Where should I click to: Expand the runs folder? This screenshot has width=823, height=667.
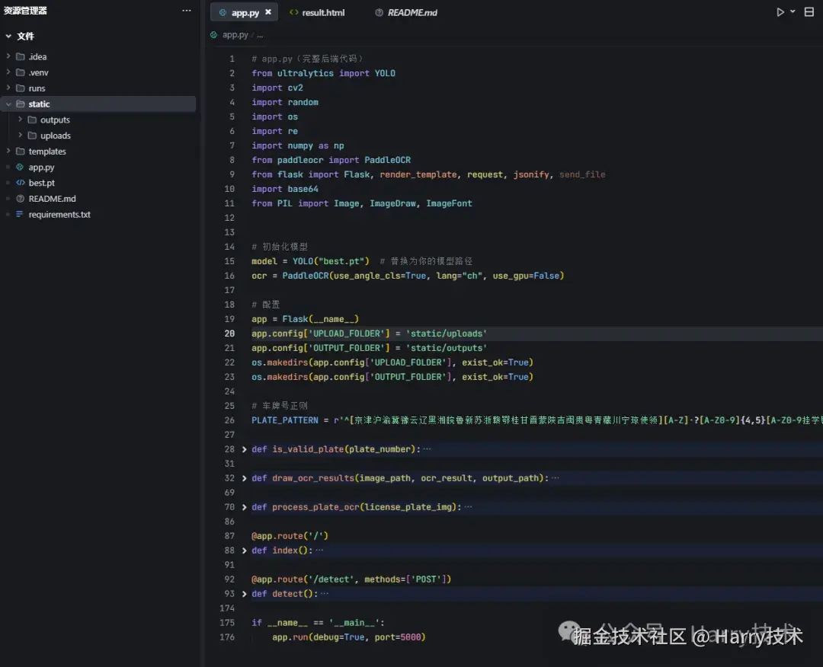pyautogui.click(x=8, y=88)
